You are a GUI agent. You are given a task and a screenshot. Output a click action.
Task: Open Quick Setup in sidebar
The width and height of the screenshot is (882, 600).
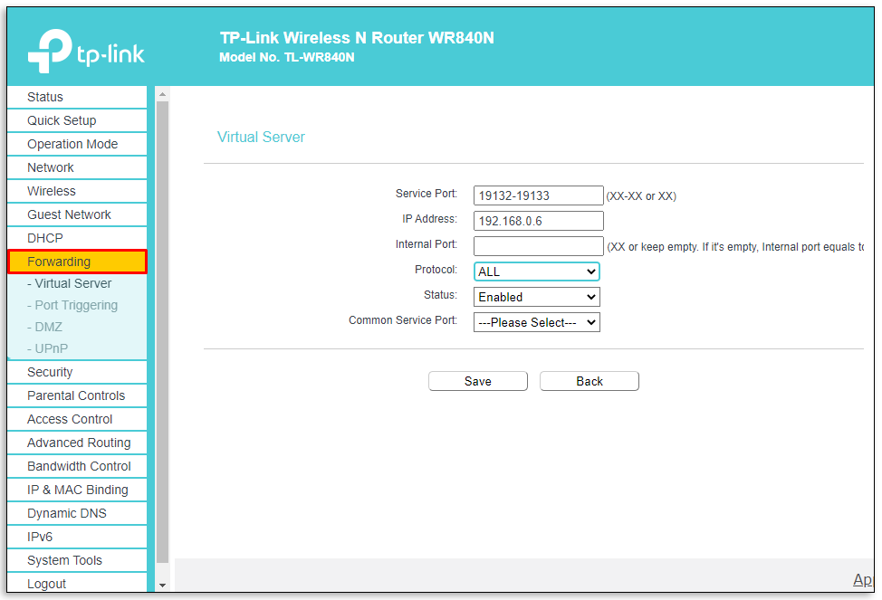tap(77, 120)
